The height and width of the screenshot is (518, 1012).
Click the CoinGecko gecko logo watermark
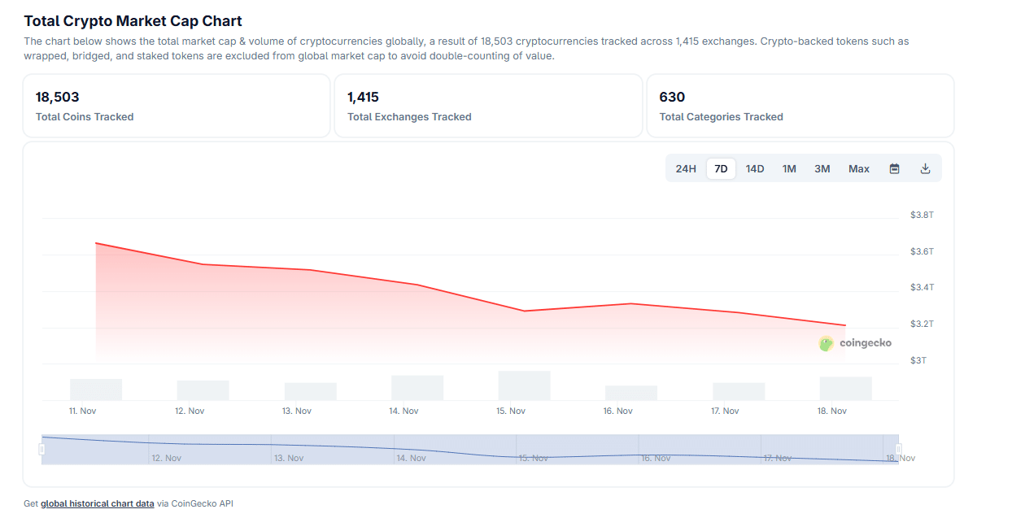pos(827,343)
